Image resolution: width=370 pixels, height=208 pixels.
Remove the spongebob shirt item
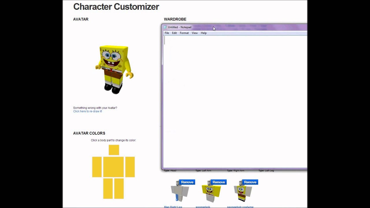pyautogui.click(x=219, y=182)
